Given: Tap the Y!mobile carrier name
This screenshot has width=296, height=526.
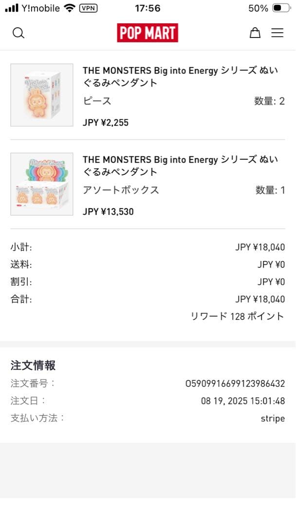Looking at the screenshot, I should click(41, 8).
